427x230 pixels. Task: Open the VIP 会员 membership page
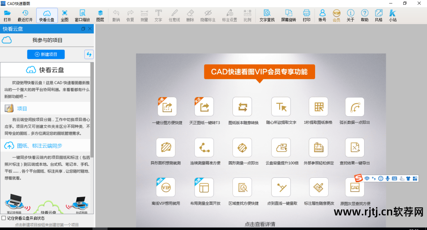point(336,15)
